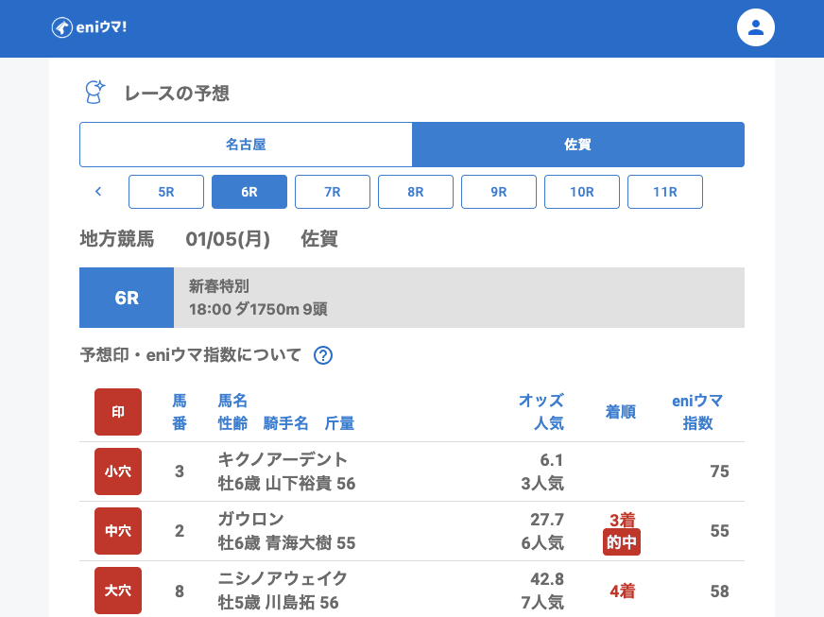Jump to race 11R
This screenshot has width=824, height=617.
click(665, 192)
